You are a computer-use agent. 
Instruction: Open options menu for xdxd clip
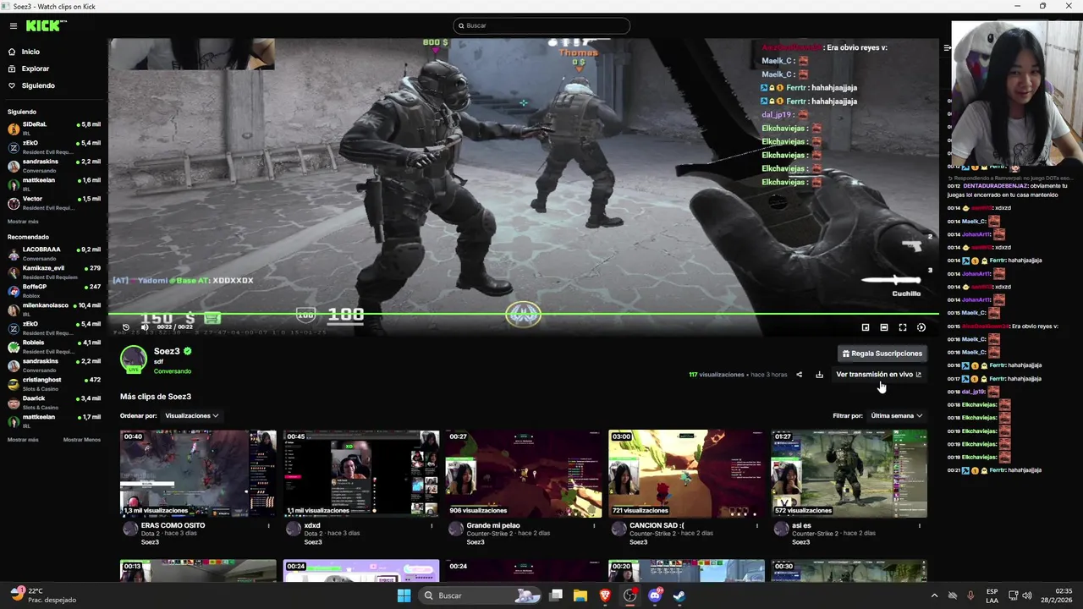pyautogui.click(x=432, y=526)
